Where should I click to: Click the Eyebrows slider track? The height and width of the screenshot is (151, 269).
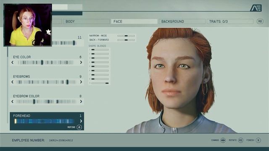46,82
